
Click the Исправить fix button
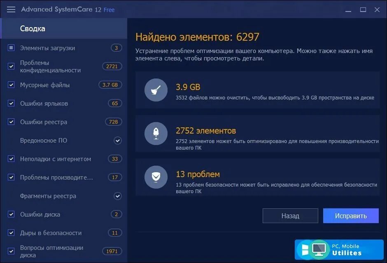[351, 216]
